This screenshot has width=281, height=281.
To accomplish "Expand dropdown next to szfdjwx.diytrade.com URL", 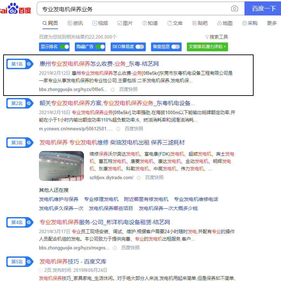I will coord(138,178).
